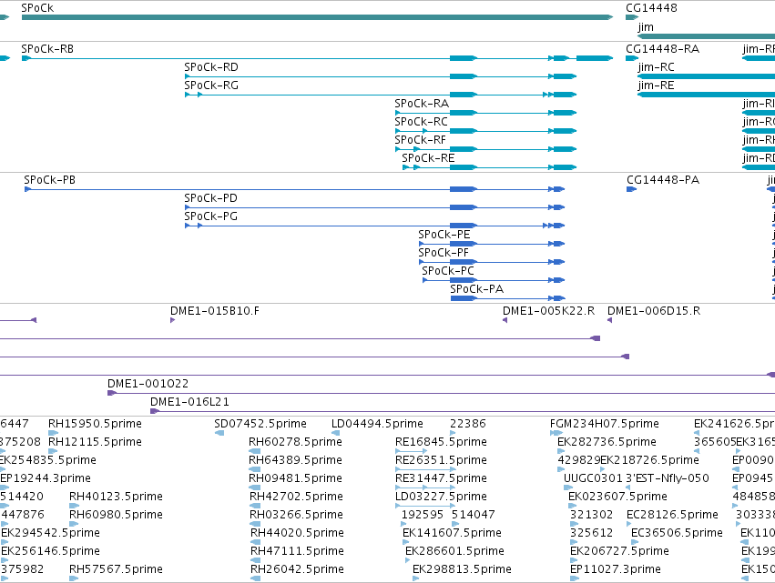Screen dimensions: 775x583
Task: Select the EK206727.5prime EST label
Action: click(619, 551)
